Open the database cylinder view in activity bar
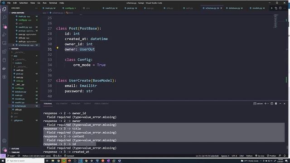This screenshot has width=290, height=163. point(4,60)
